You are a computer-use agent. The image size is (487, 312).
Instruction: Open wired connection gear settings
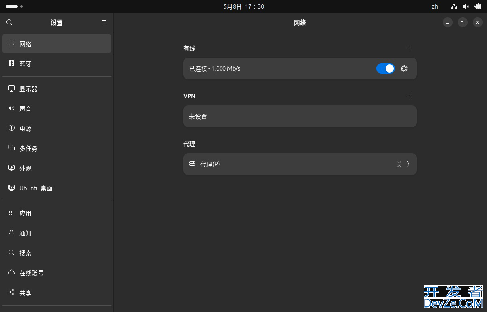click(x=404, y=68)
